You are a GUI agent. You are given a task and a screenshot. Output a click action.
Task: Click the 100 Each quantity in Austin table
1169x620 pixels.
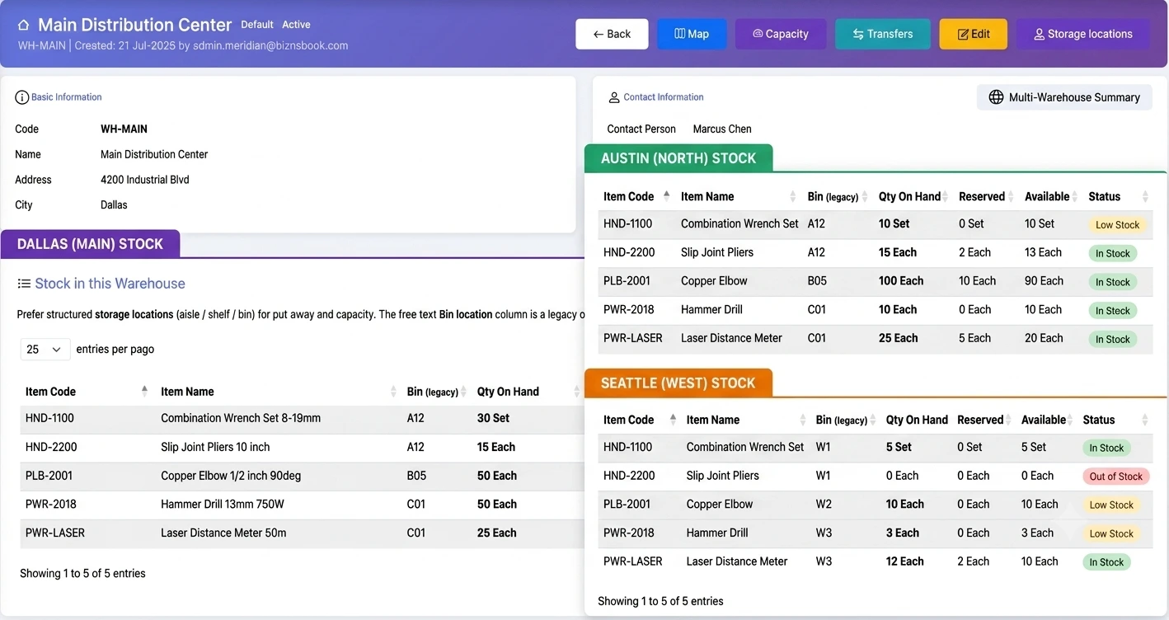pyautogui.click(x=901, y=281)
